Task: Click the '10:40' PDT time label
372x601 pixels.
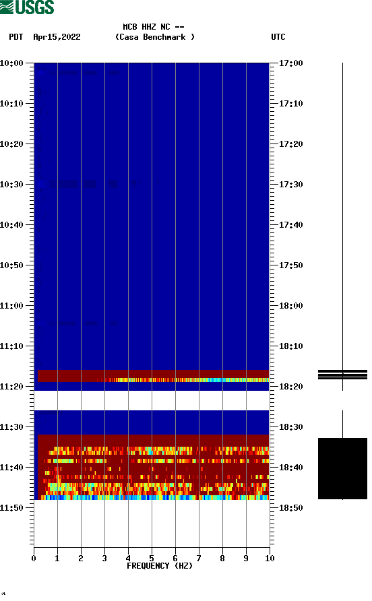Action: coord(12,224)
